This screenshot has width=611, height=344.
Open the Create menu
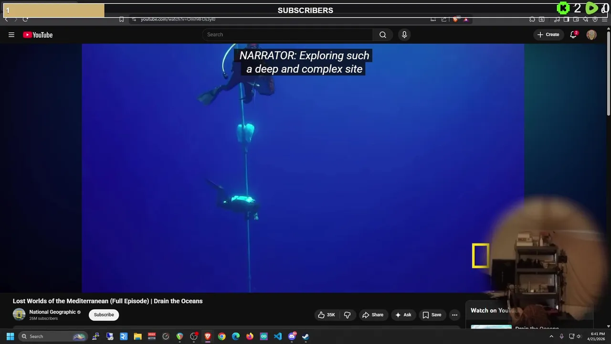coord(548,34)
